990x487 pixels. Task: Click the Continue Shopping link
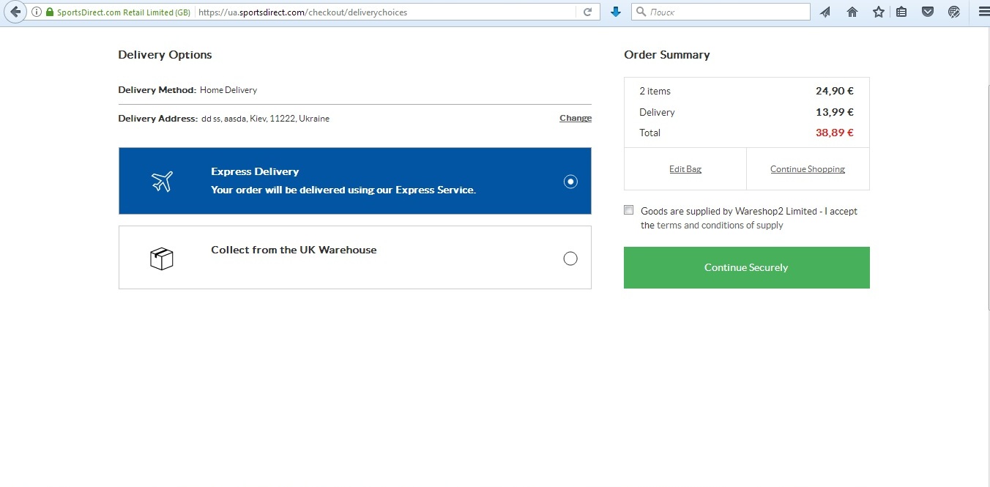807,169
